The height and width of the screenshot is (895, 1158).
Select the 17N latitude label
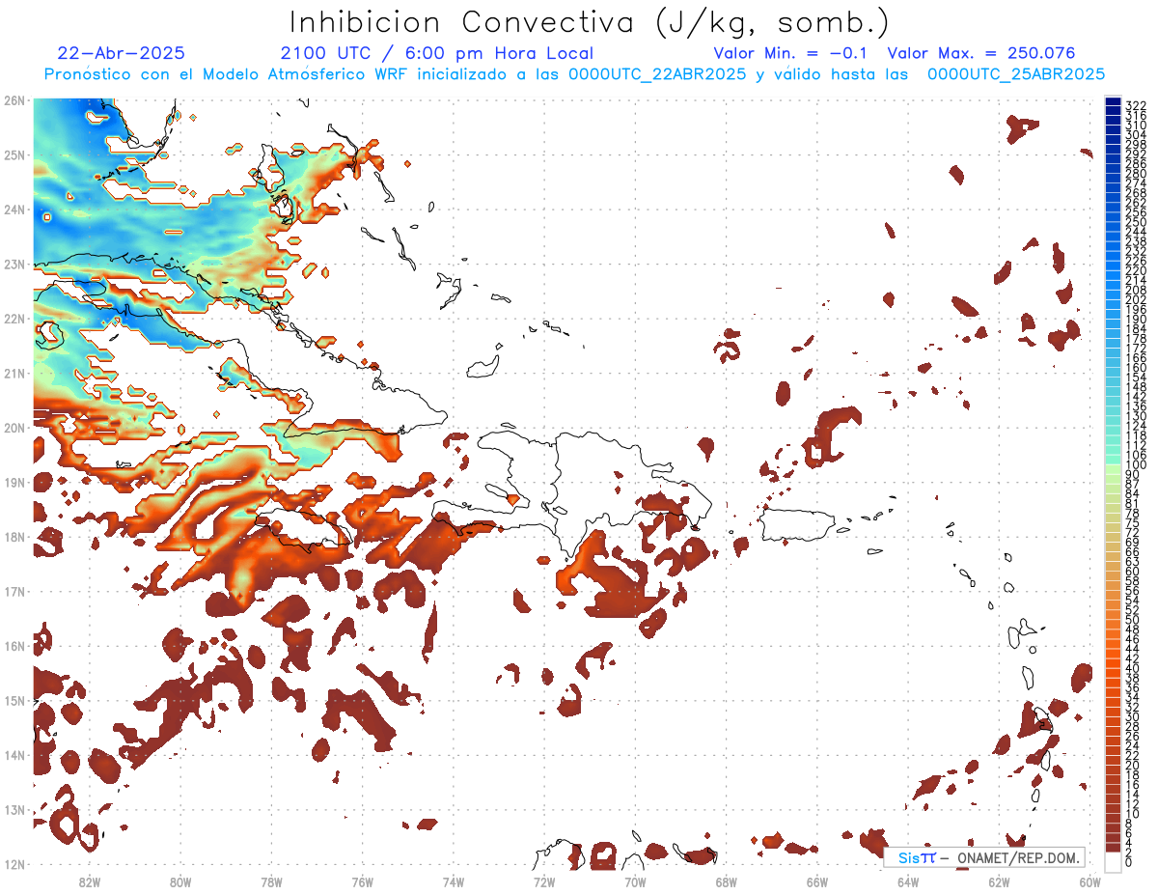click(x=14, y=591)
